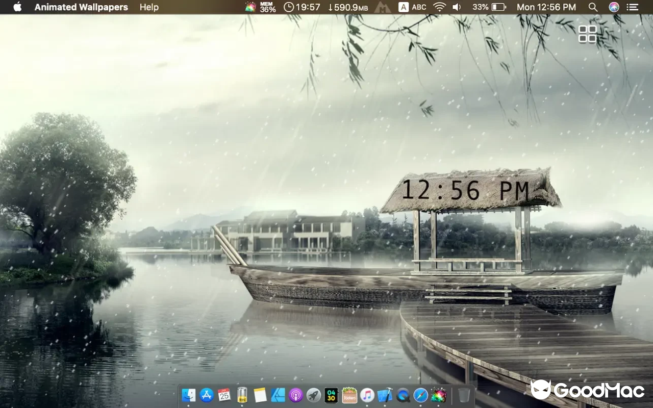Open Notification Center from the menu bar

coord(632,7)
